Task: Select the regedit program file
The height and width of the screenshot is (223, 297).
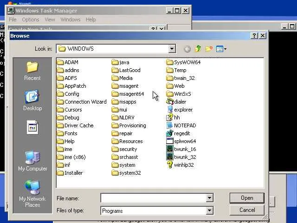Action: click(178, 133)
